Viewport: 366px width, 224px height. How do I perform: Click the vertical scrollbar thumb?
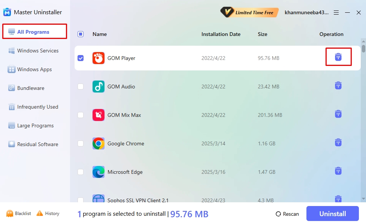pos(363,48)
